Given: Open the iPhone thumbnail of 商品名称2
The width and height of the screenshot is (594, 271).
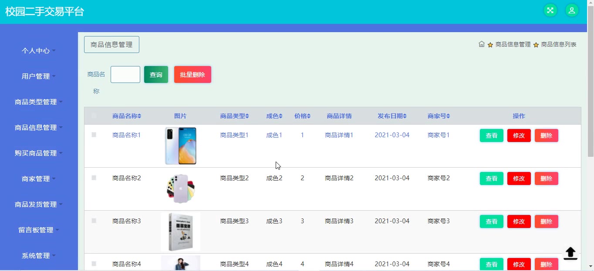Looking at the screenshot, I should point(181,188).
